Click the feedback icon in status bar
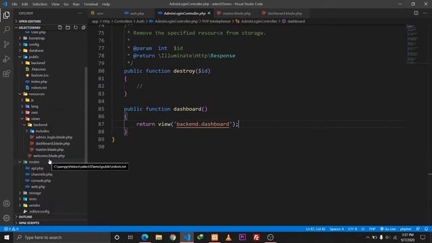Viewport: 432px width, 243px height. tap(418, 229)
